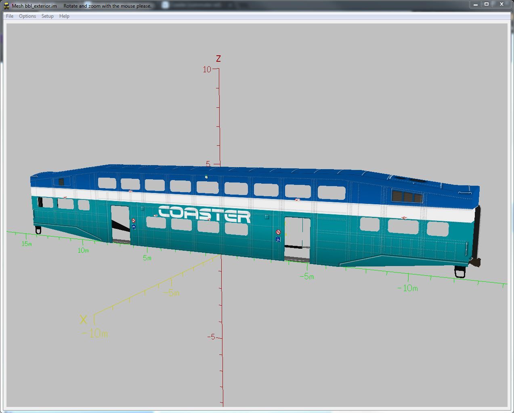The height and width of the screenshot is (413, 514).
Task: Open the File menu
Action: click(10, 16)
